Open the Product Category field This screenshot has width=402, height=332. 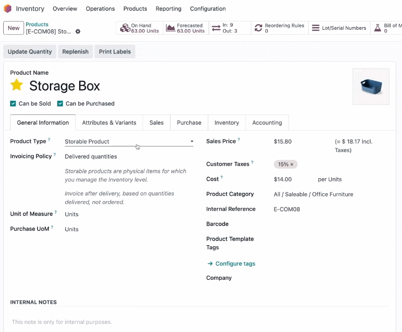tap(331, 194)
